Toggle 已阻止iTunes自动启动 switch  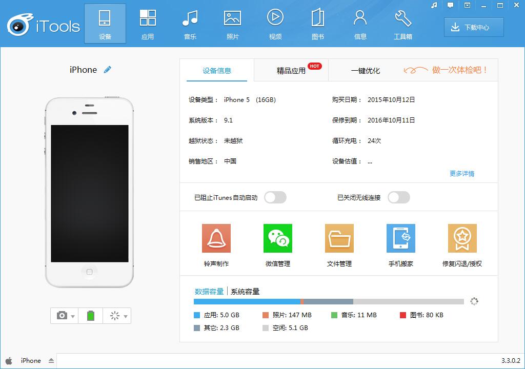(275, 197)
